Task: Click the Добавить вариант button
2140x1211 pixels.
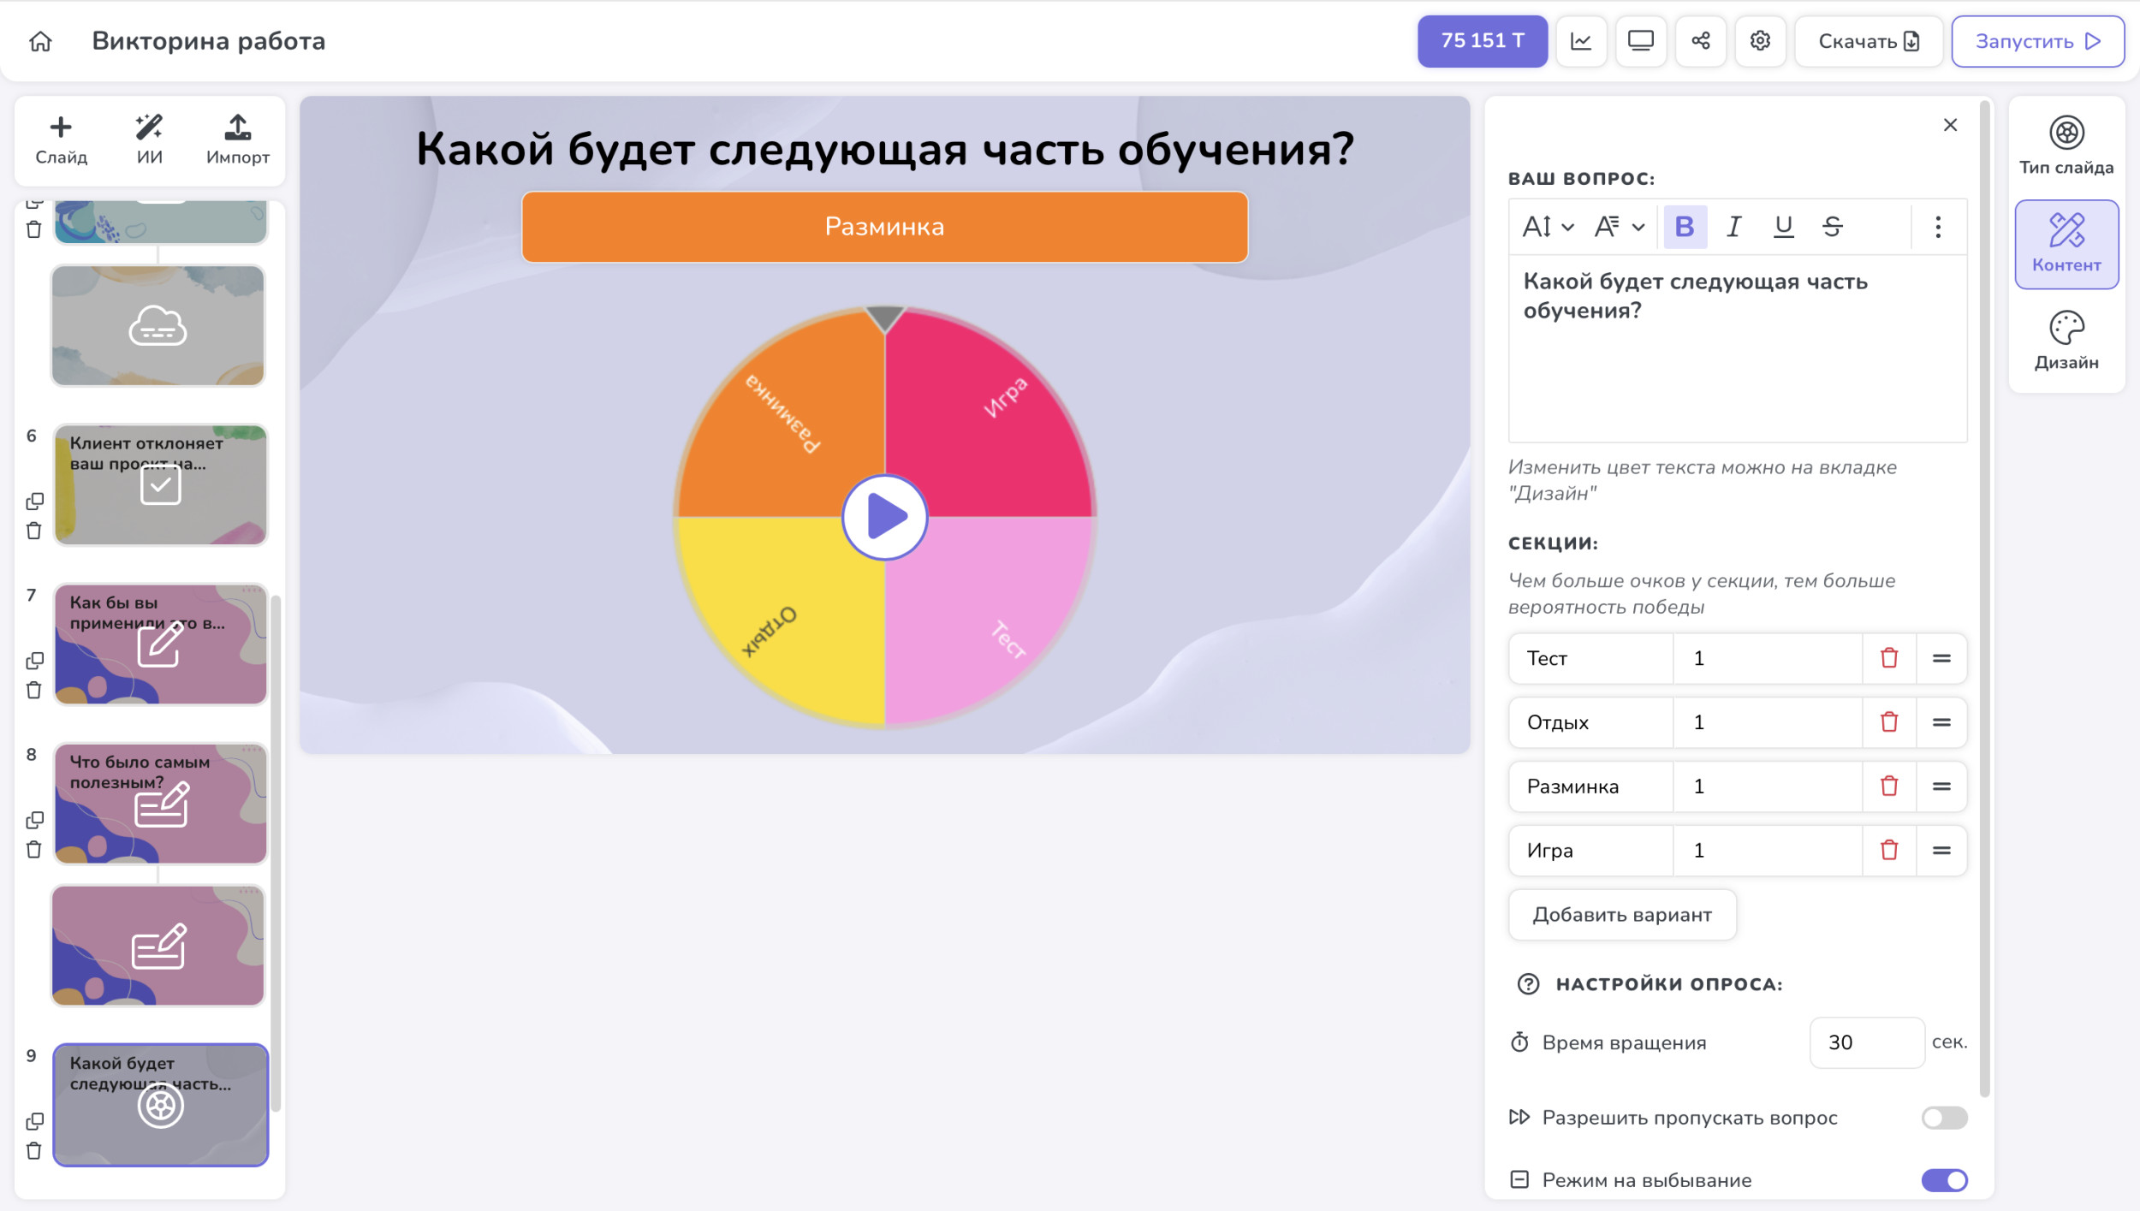Action: coord(1621,915)
